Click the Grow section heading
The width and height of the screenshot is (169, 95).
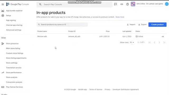click(x=3, y=38)
